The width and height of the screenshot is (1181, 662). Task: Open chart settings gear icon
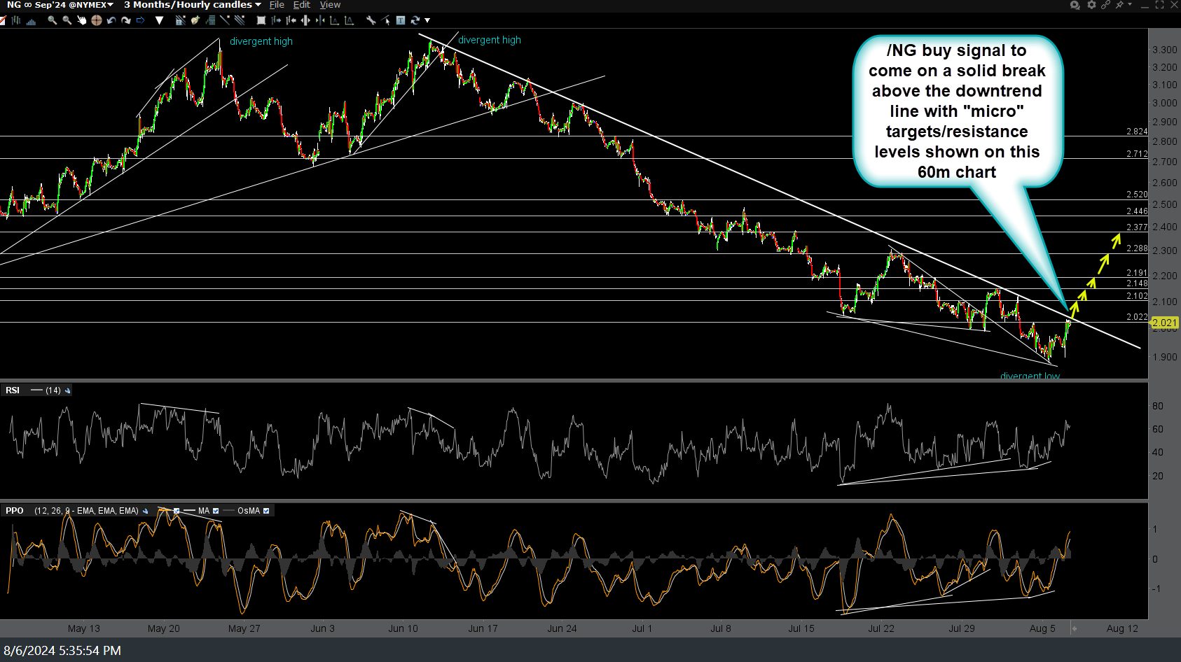(1091, 5)
